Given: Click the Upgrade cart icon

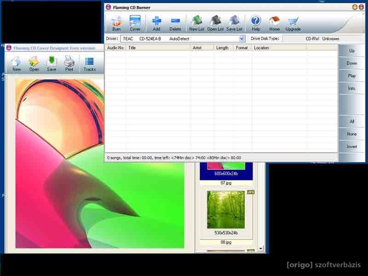Looking at the screenshot, I should 293,23.
